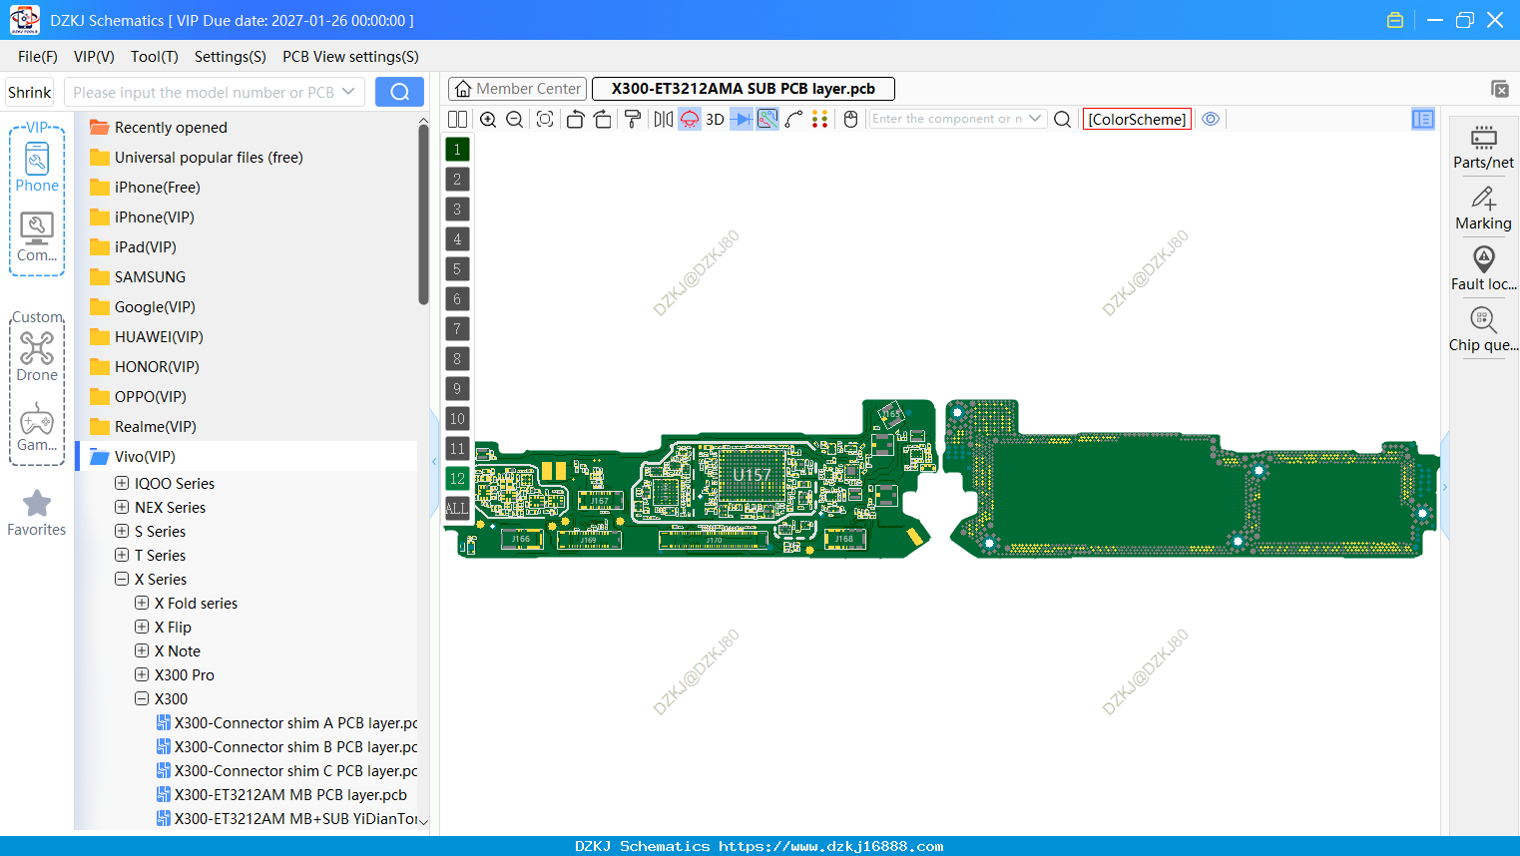Viewport: 1520px width, 856px height.
Task: Toggle the eye visibility icon in toolbar
Action: click(1211, 119)
